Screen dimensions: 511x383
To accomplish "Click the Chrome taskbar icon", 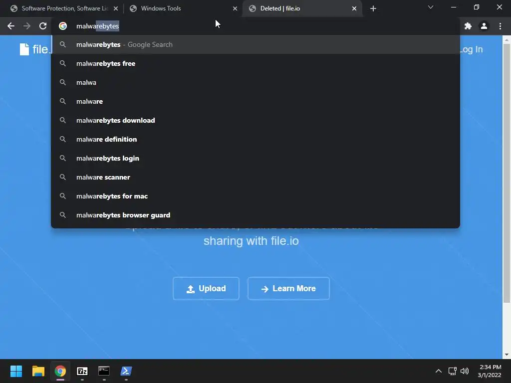I will pyautogui.click(x=60, y=371).
